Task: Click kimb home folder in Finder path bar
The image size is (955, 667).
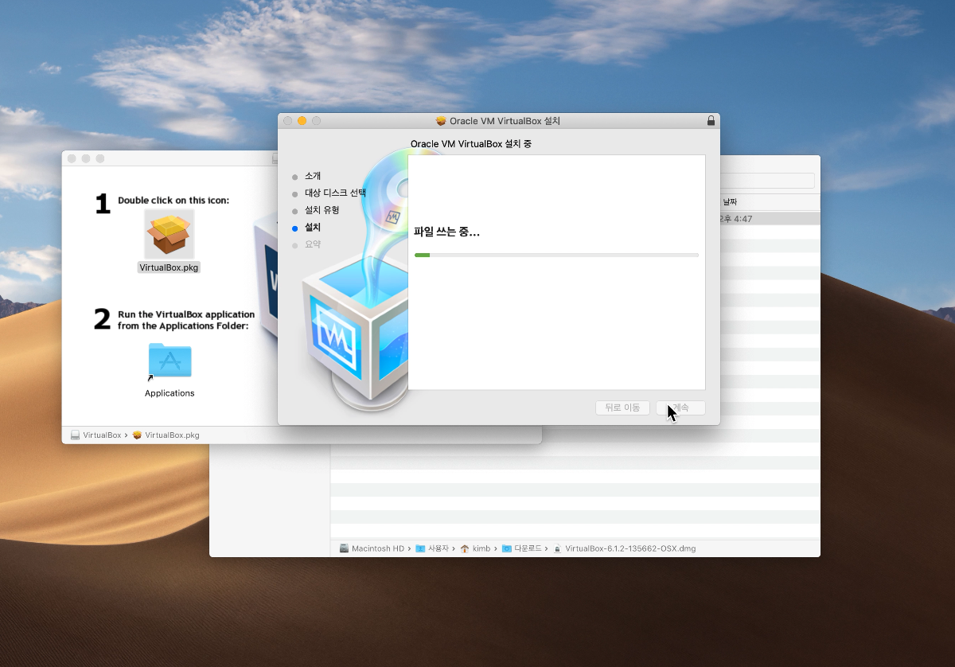Action: tap(475, 548)
